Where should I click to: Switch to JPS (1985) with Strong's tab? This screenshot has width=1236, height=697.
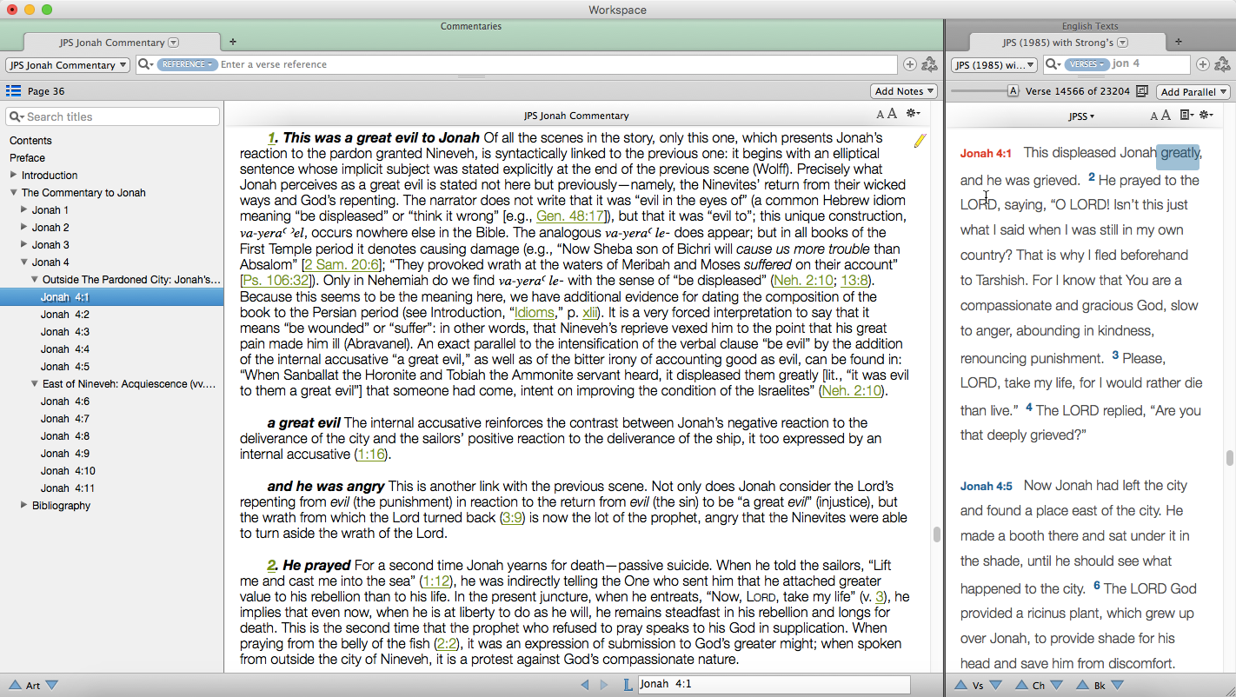click(1065, 43)
